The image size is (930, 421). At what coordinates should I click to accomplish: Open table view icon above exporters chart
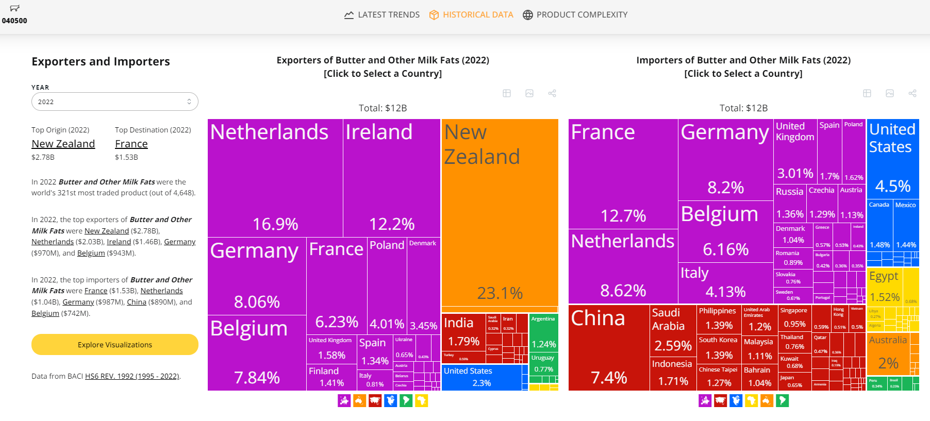(507, 93)
